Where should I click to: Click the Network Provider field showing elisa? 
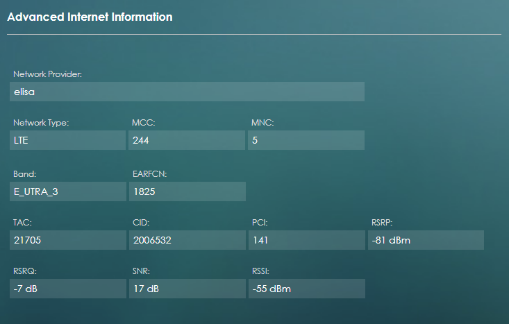tap(187, 92)
